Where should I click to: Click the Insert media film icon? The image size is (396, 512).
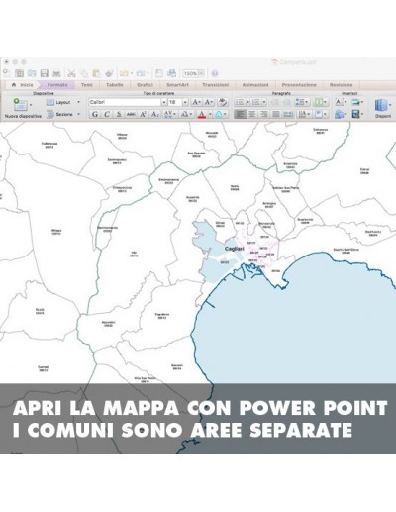[x=355, y=114]
